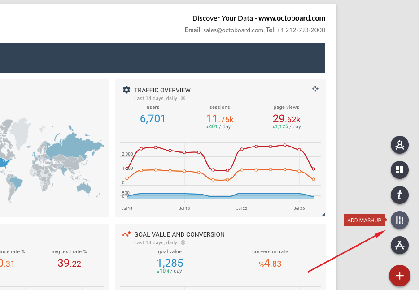
Task: Click the crossed-lines A-shaped round button
Action: tap(400, 245)
